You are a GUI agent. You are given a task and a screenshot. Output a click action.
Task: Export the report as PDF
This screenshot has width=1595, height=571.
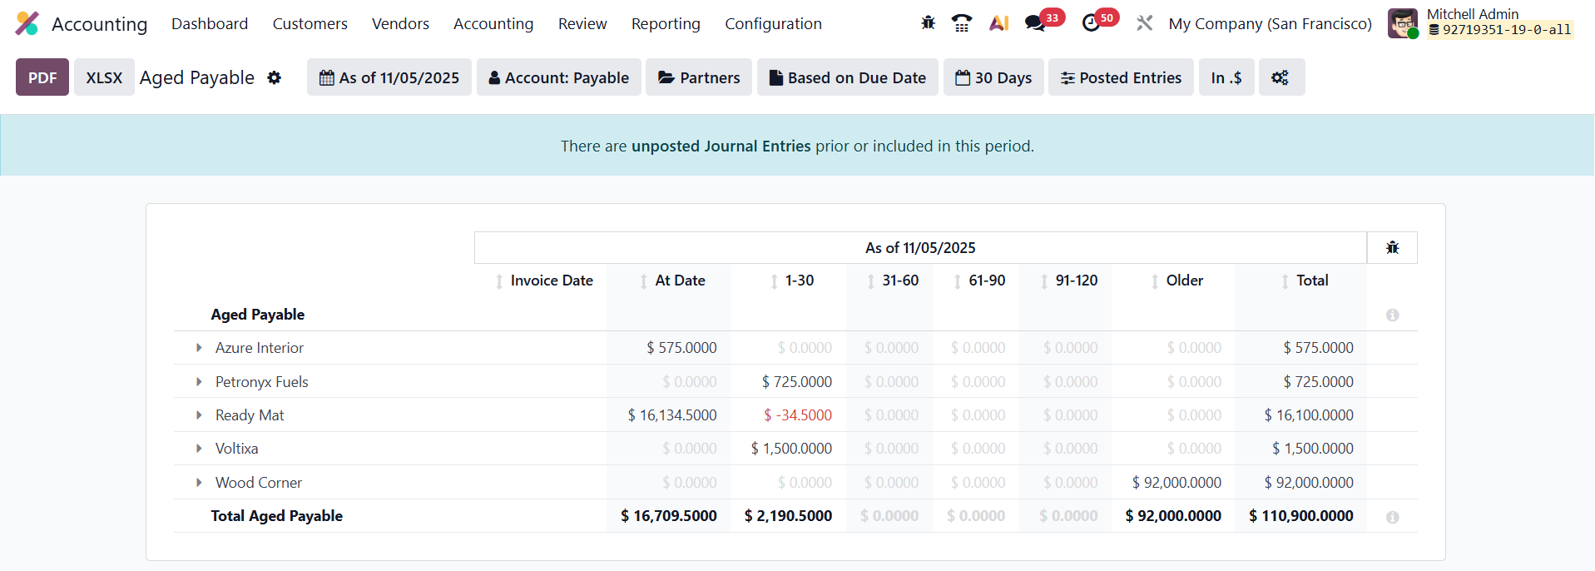point(42,77)
